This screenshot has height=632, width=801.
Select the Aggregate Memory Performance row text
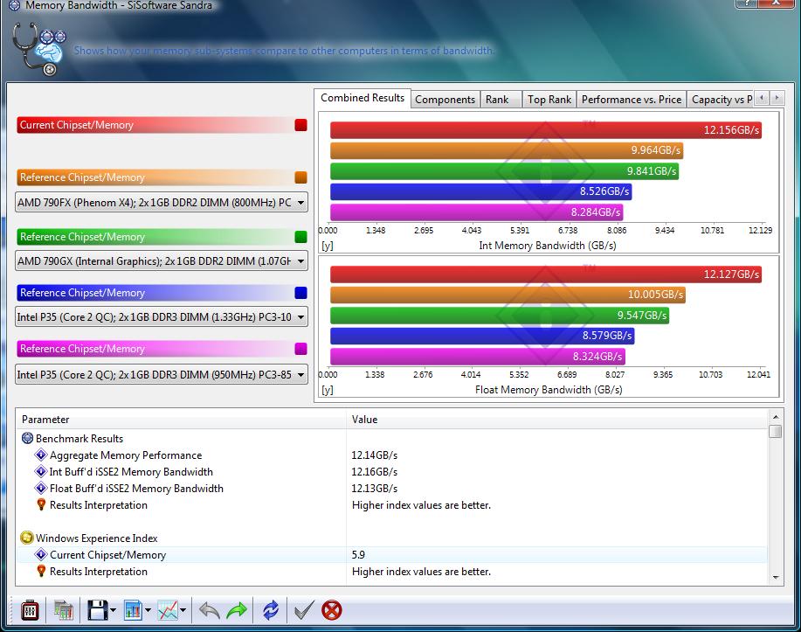(126, 455)
